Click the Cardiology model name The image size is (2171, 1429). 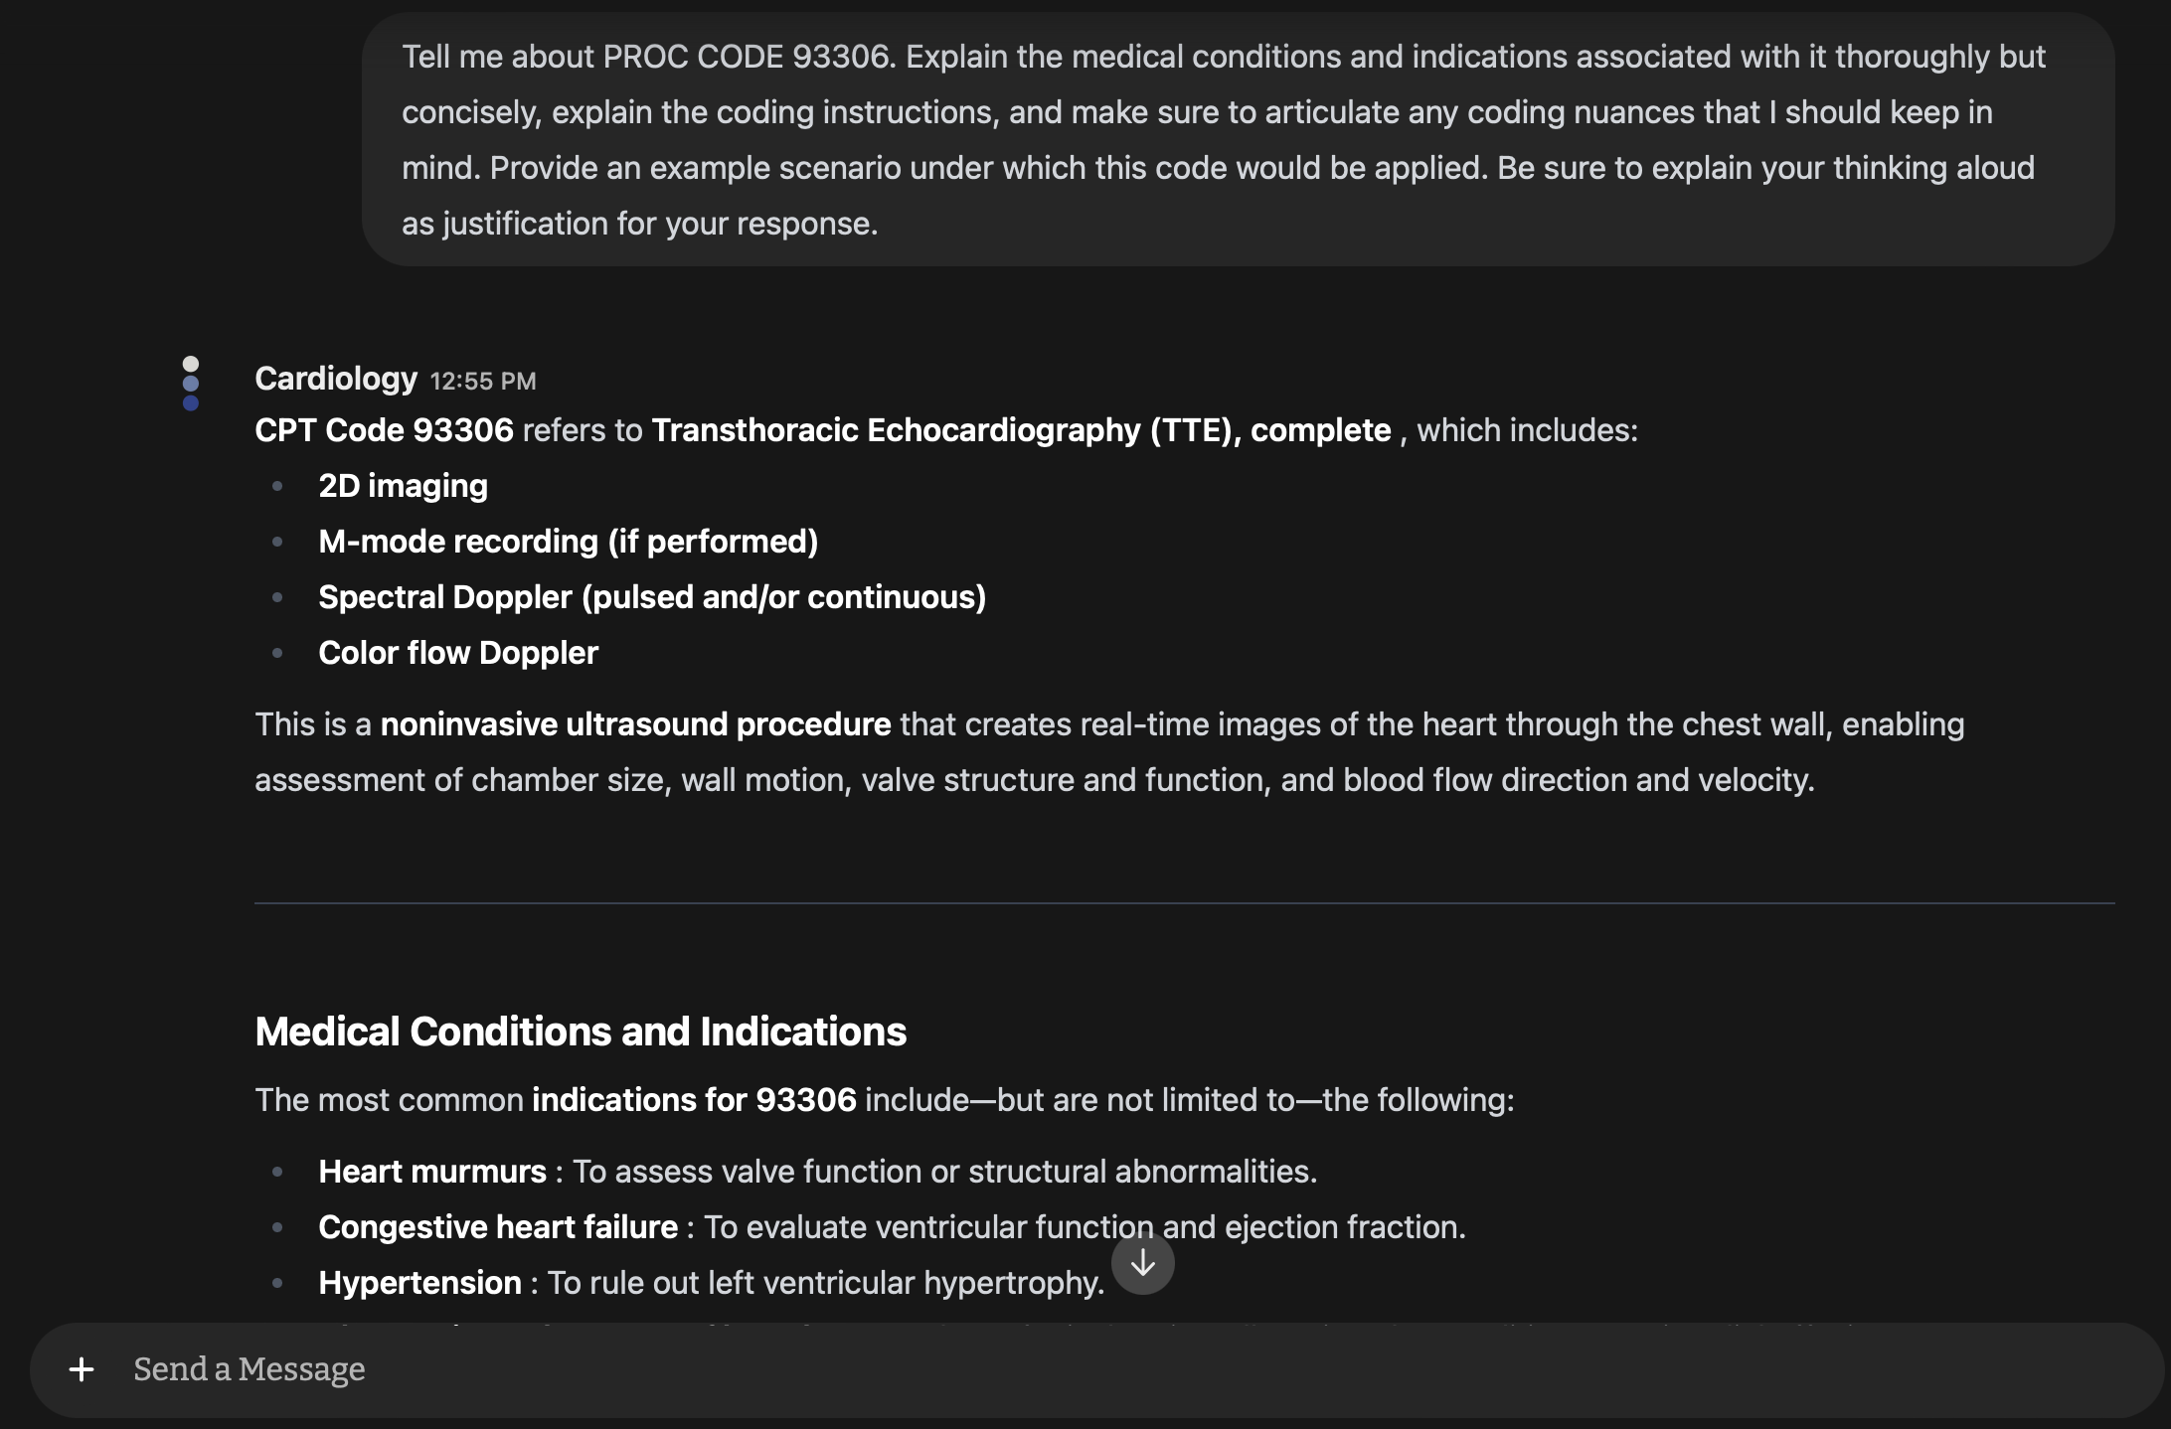click(x=336, y=379)
